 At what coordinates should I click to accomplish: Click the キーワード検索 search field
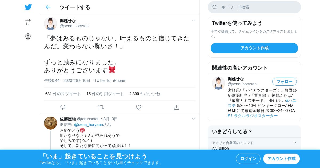point(254,7)
